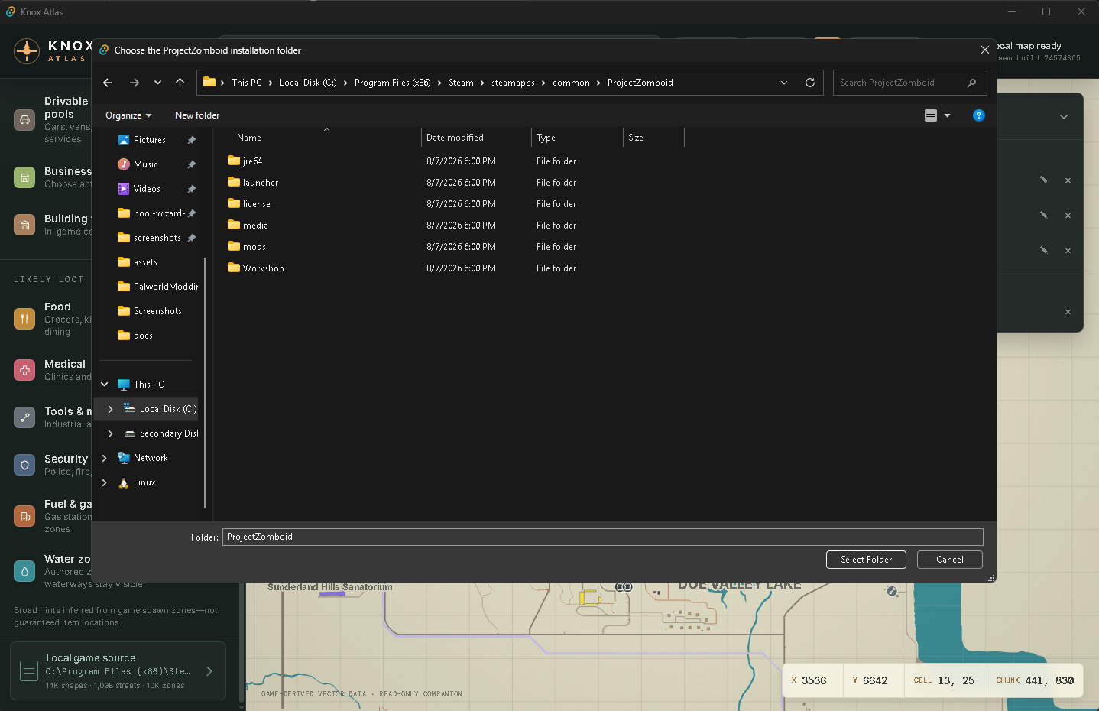Cancel the folder selection dialog
Image resolution: width=1099 pixels, height=711 pixels.
pos(950,560)
